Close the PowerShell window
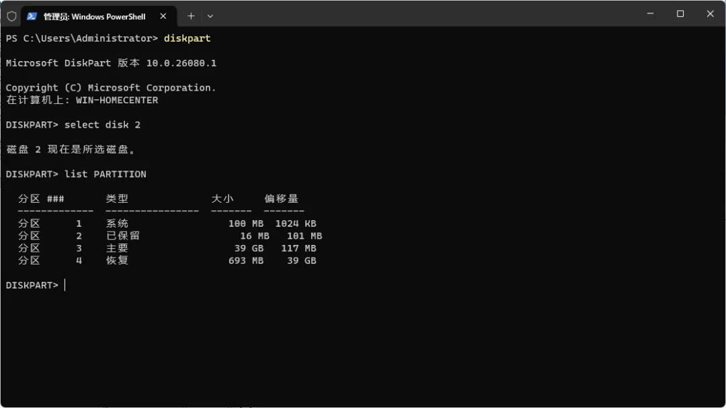Viewport: 726px width, 408px height. 710,14
